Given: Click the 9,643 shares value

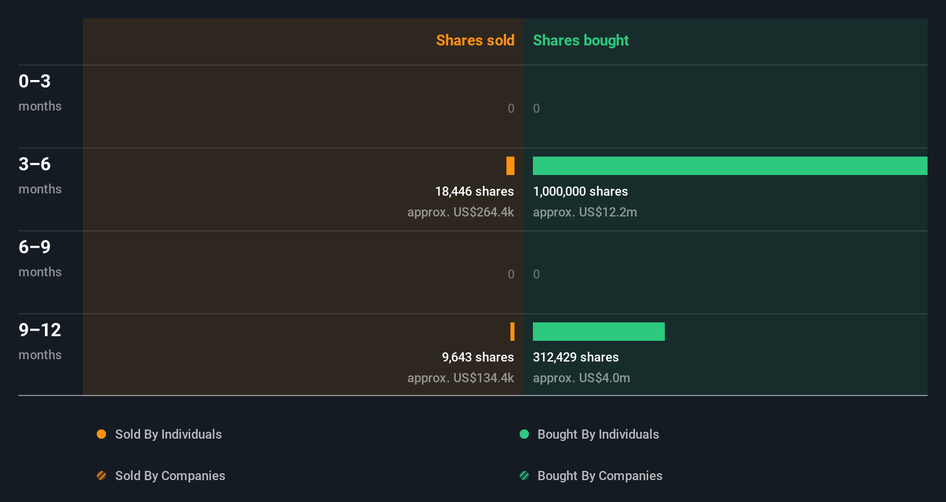Looking at the screenshot, I should (478, 357).
